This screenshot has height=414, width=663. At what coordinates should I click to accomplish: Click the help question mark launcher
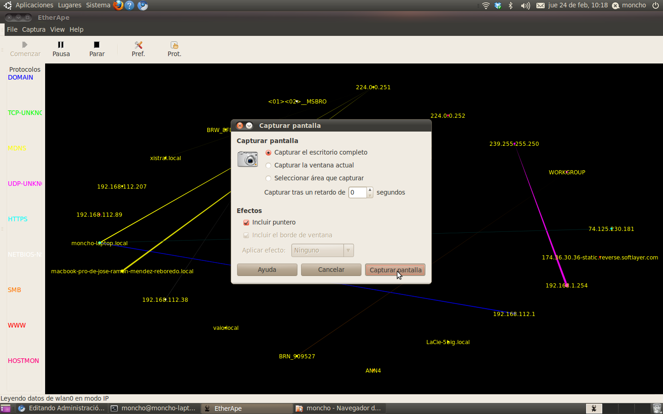tap(130, 6)
